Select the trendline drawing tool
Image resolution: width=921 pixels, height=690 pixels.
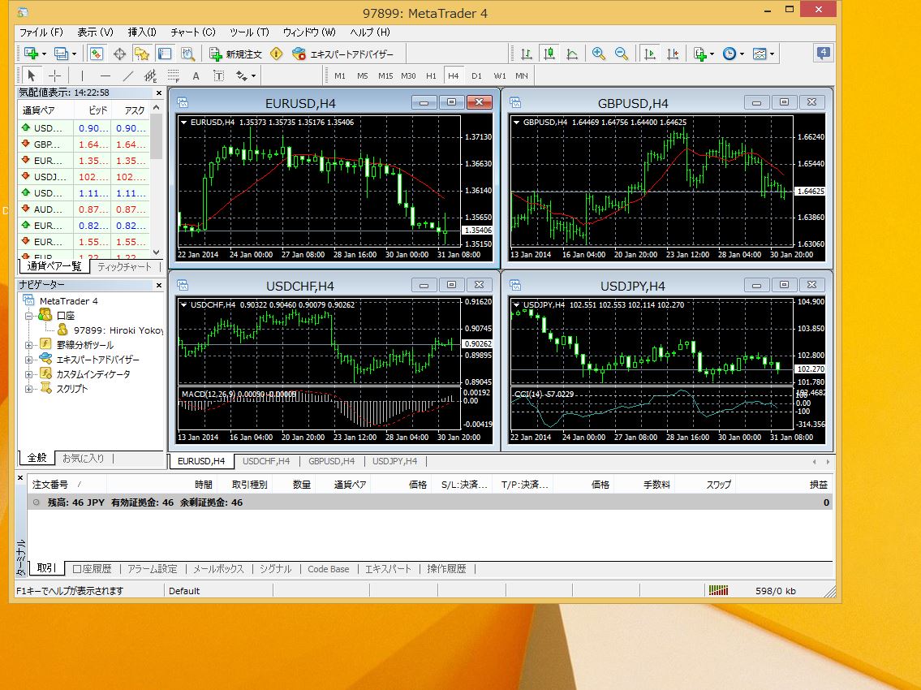pos(128,75)
